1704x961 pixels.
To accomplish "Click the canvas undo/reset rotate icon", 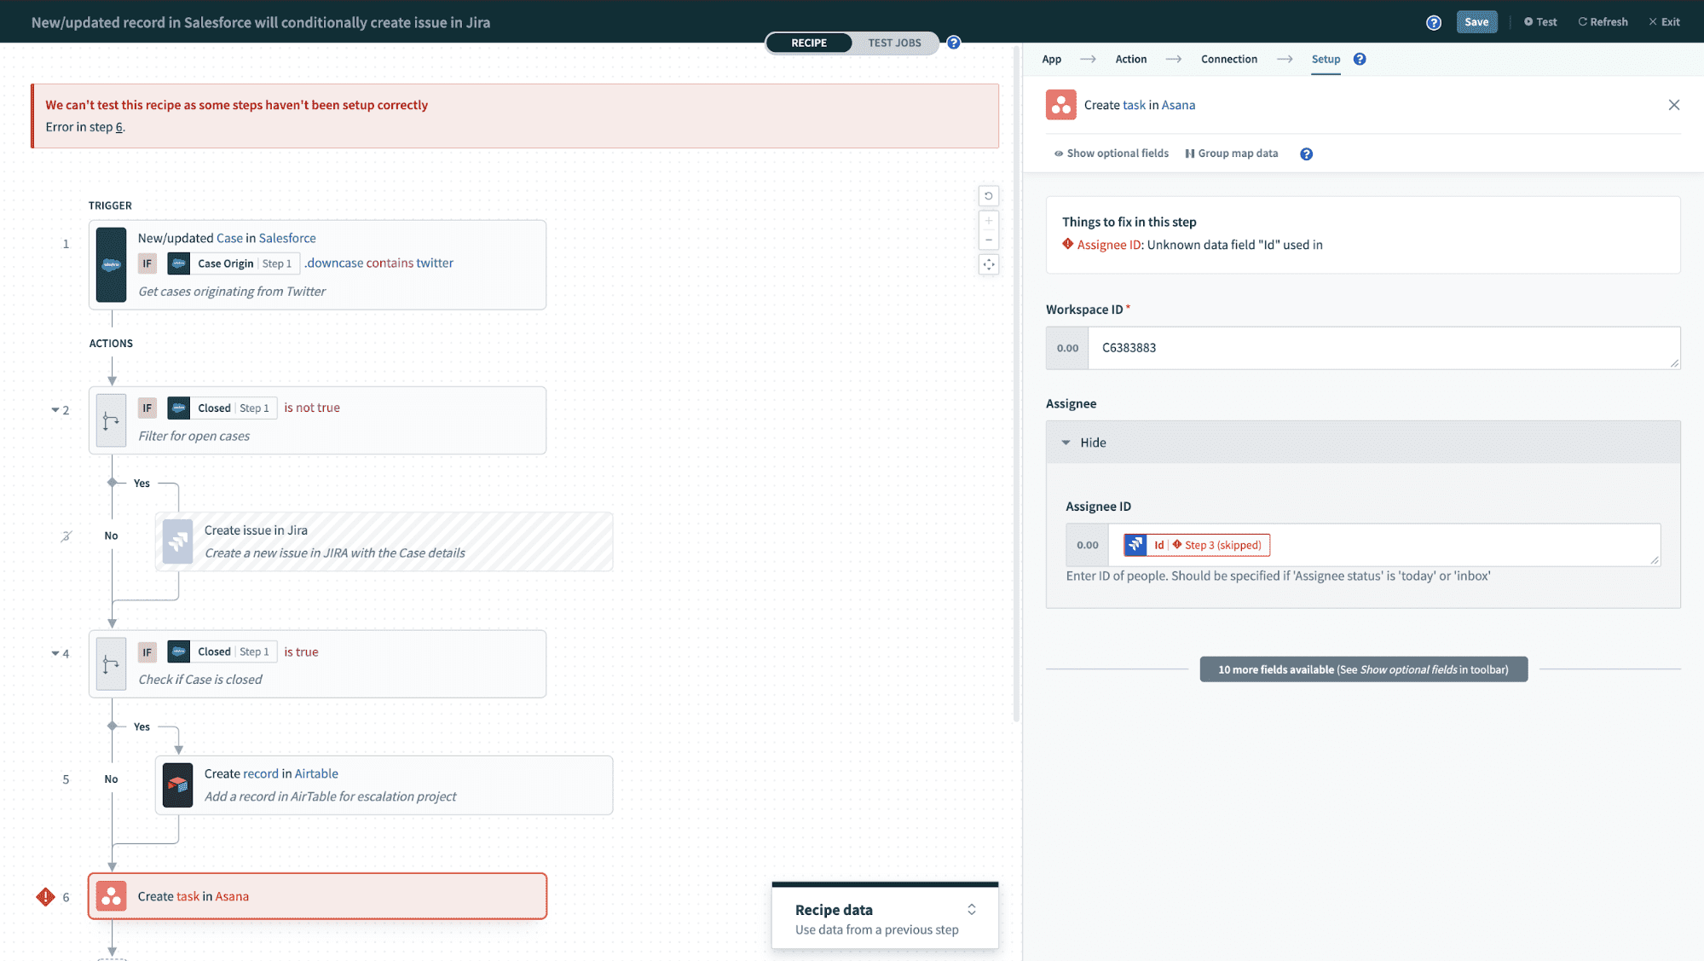I will coord(989,196).
